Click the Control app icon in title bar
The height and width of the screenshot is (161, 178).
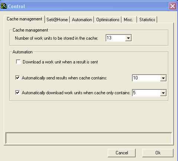3,6
